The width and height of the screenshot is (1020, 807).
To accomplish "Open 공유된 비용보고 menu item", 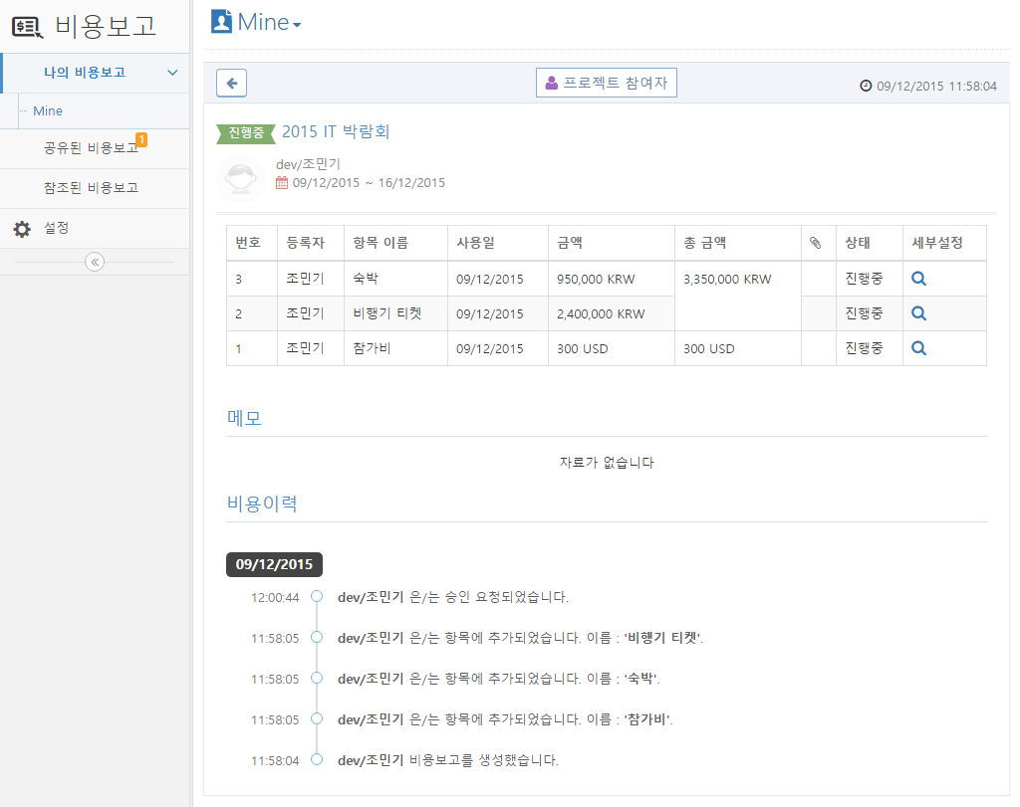I will [x=91, y=148].
